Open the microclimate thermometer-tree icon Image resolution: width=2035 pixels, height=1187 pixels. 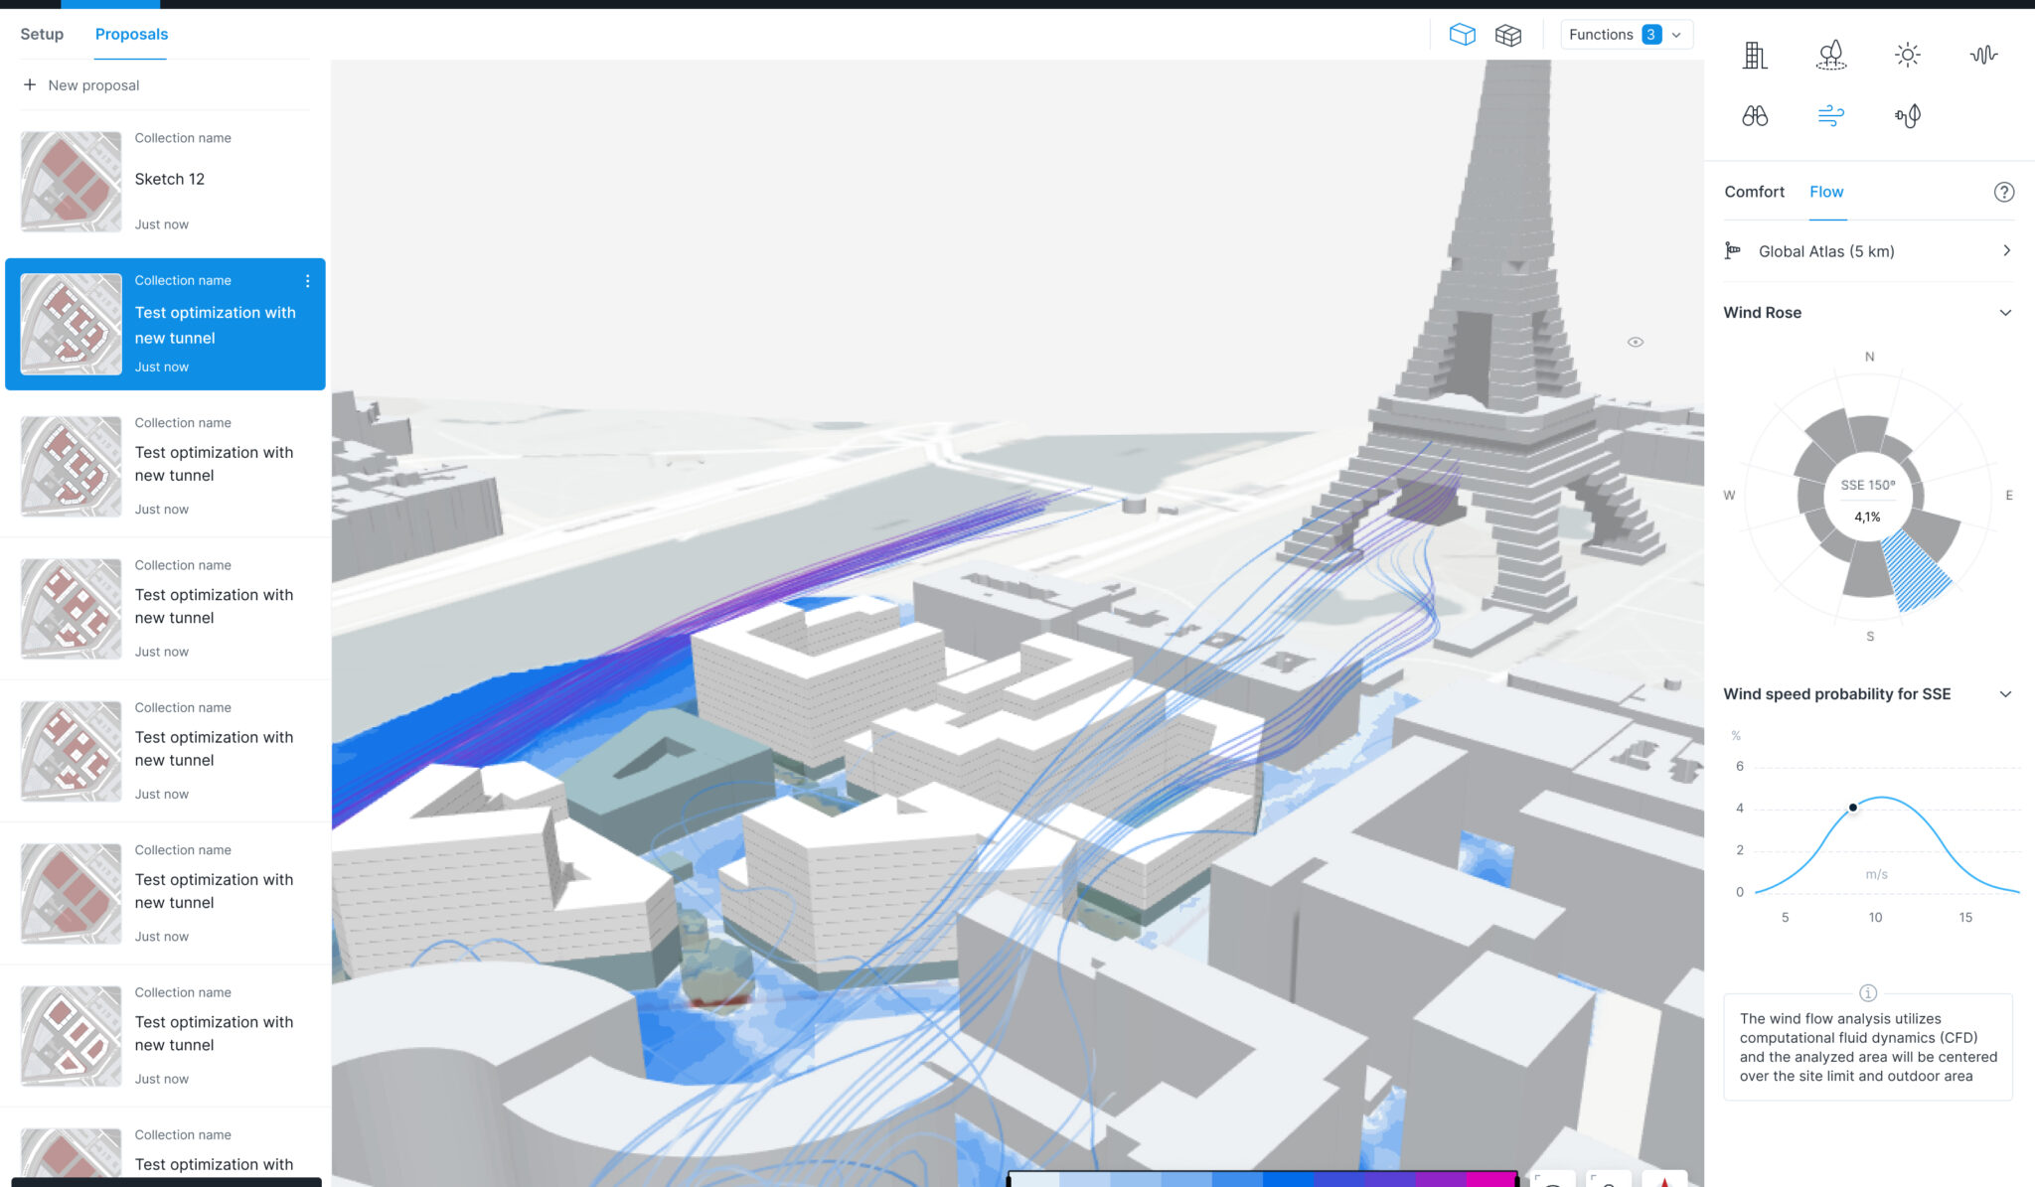coord(1907,116)
